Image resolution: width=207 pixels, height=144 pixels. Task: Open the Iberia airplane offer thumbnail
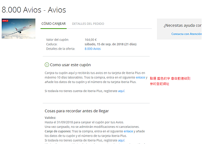pyautogui.click(x=19, y=29)
